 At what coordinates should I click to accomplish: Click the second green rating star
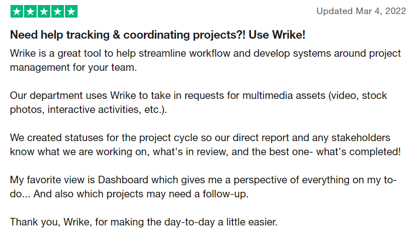coord(31,12)
